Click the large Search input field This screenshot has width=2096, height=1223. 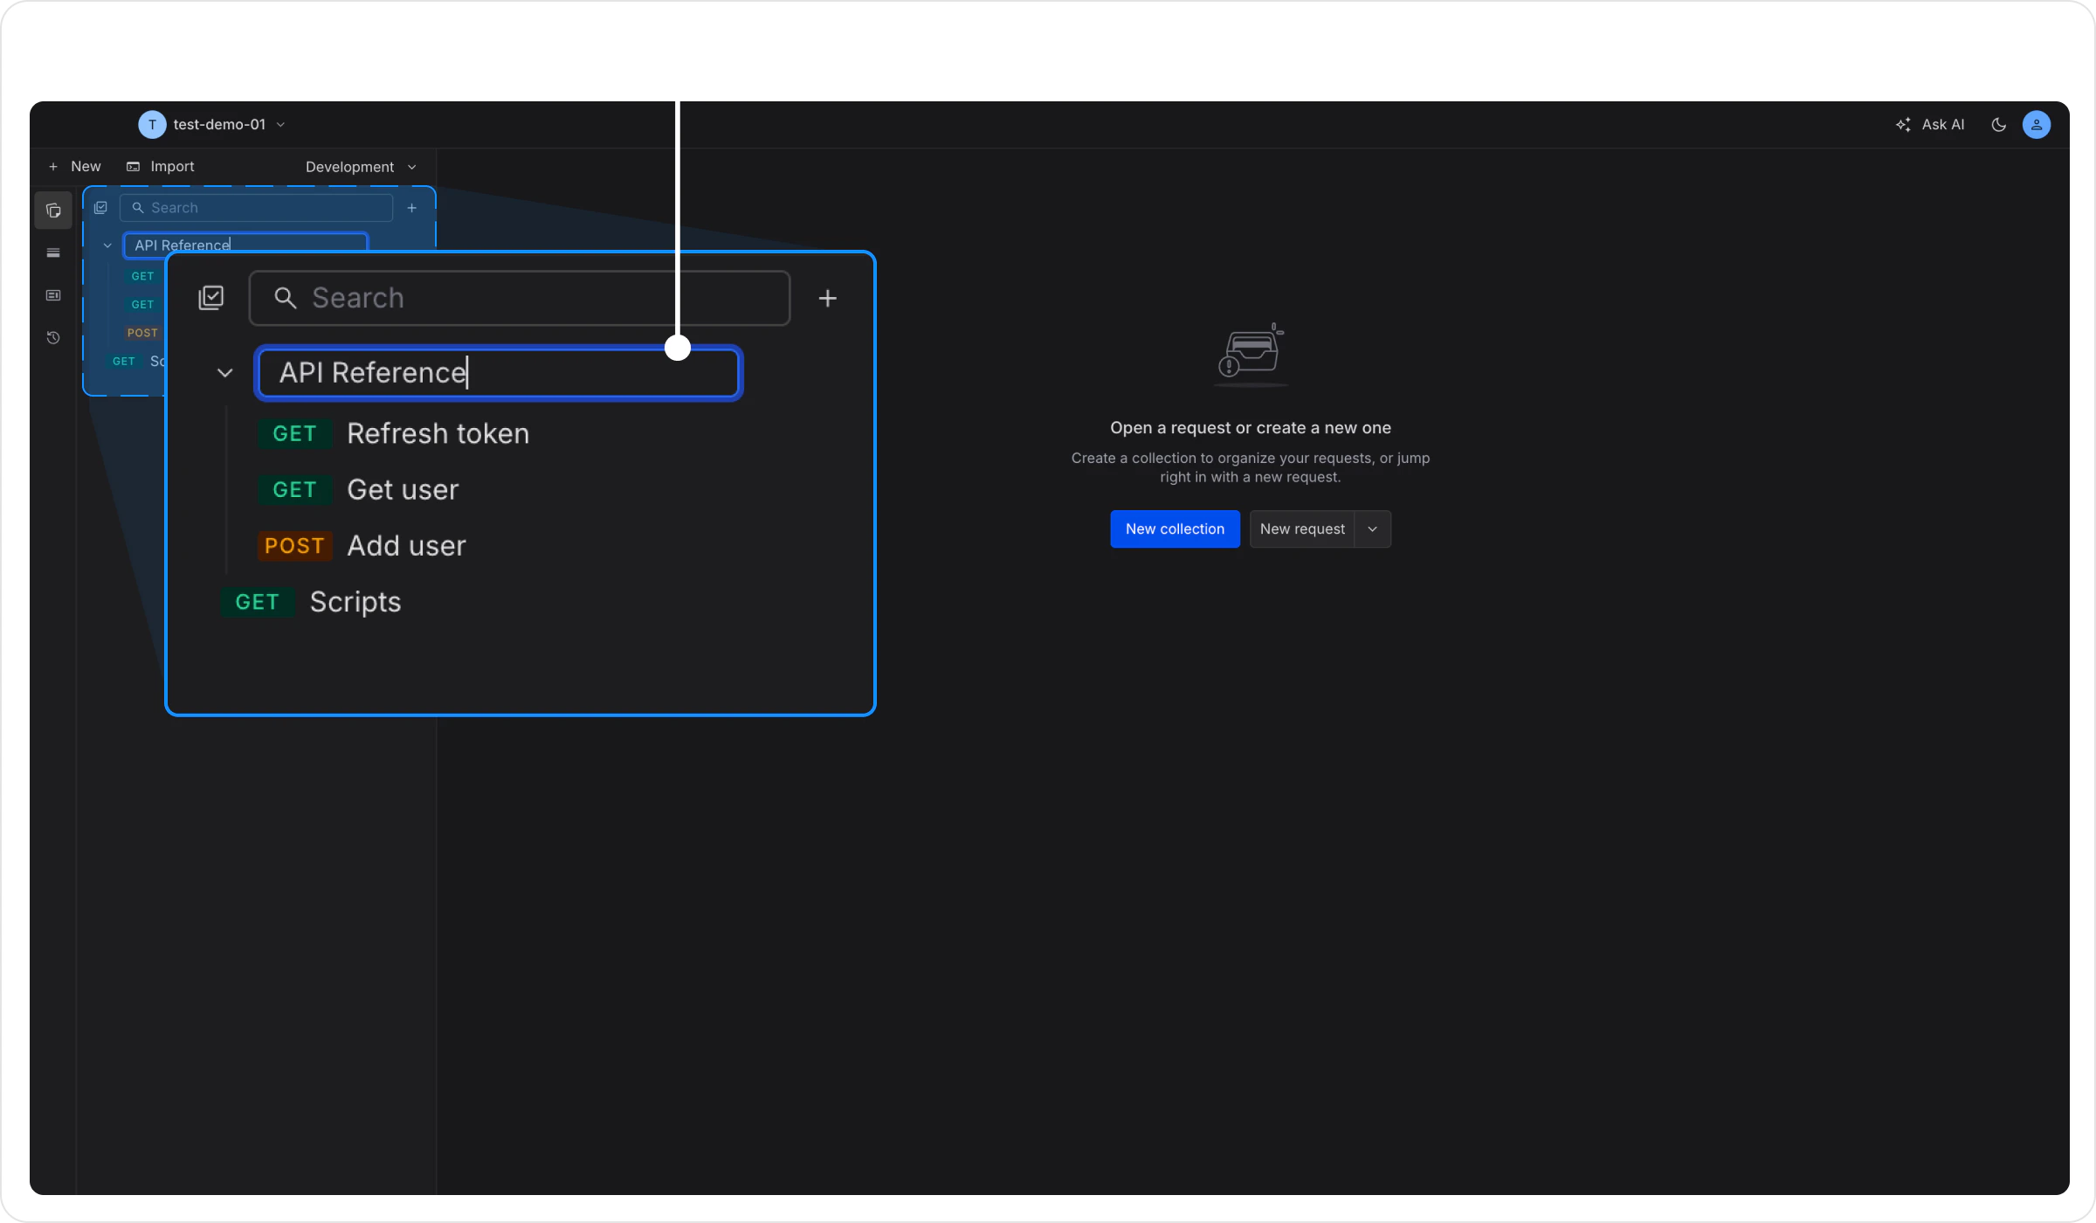(521, 299)
